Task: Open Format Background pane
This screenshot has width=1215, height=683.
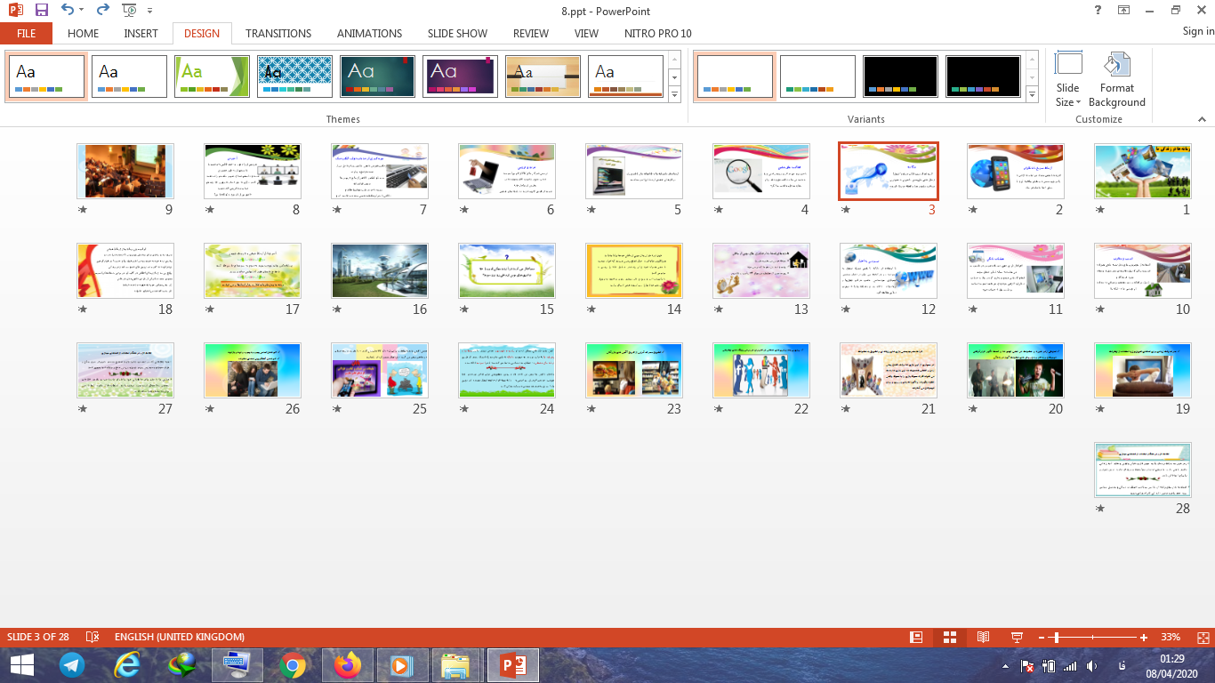Action: [x=1116, y=80]
